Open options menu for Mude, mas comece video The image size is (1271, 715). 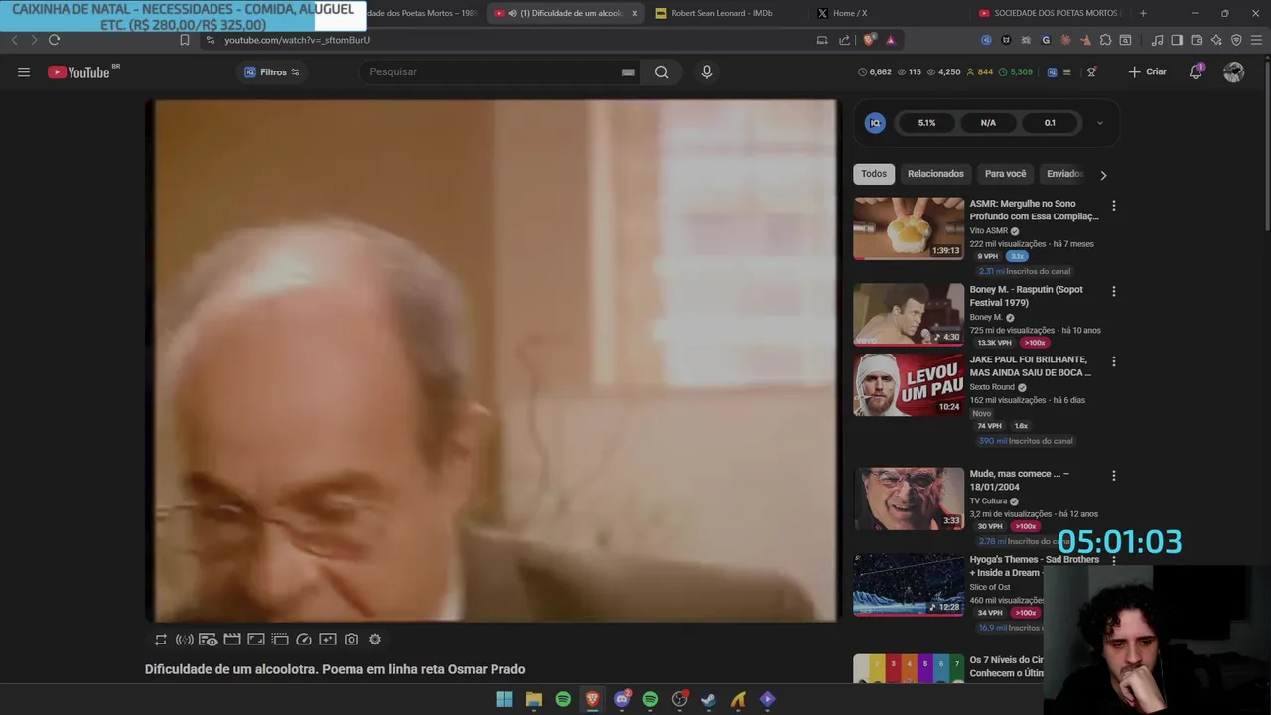pyautogui.click(x=1113, y=476)
